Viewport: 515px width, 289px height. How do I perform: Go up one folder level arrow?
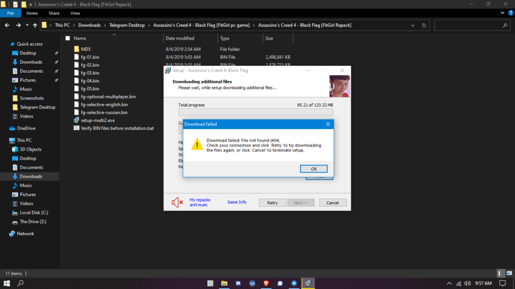[35, 25]
